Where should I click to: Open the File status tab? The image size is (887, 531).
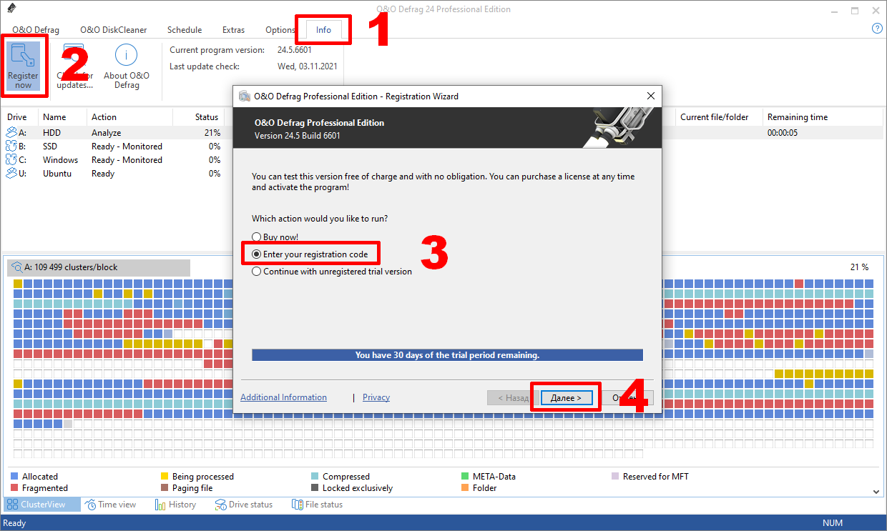(x=318, y=505)
